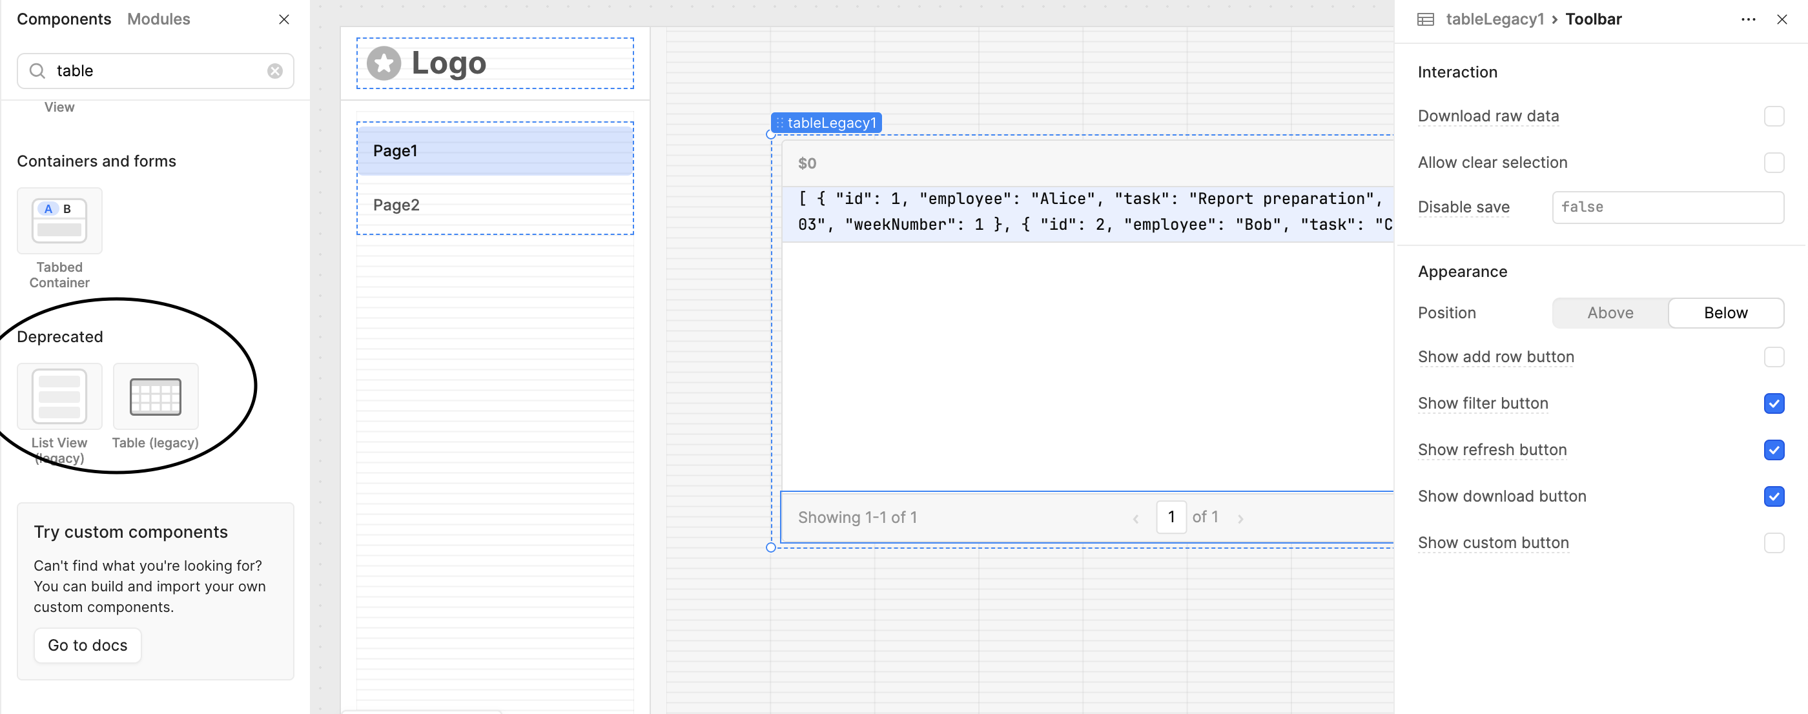Viewport: 1808px width, 714px height.
Task: Switch to the Modules tab
Action: point(159,19)
